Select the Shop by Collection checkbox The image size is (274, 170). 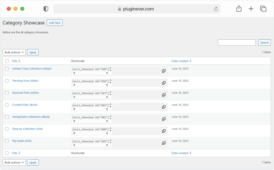click(7, 129)
